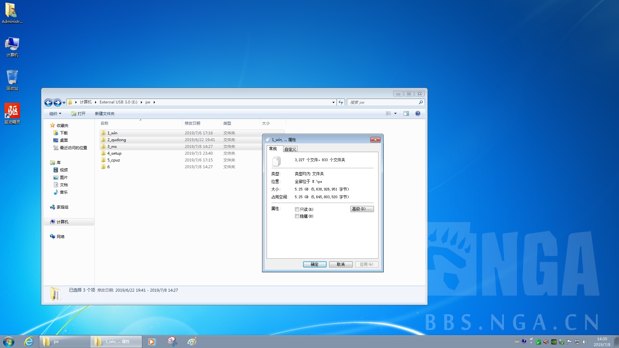Open the preview pane toggle in Explorer toolbar

coord(406,113)
